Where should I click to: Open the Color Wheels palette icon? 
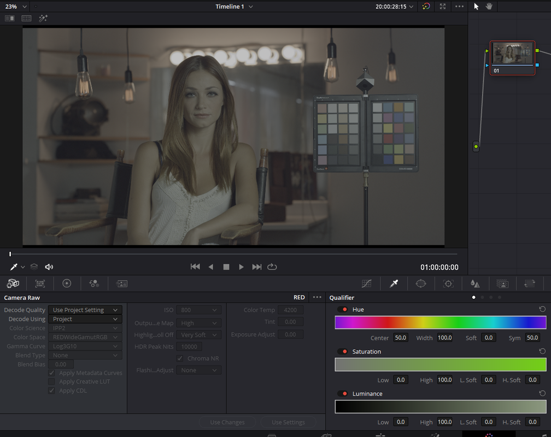point(67,284)
